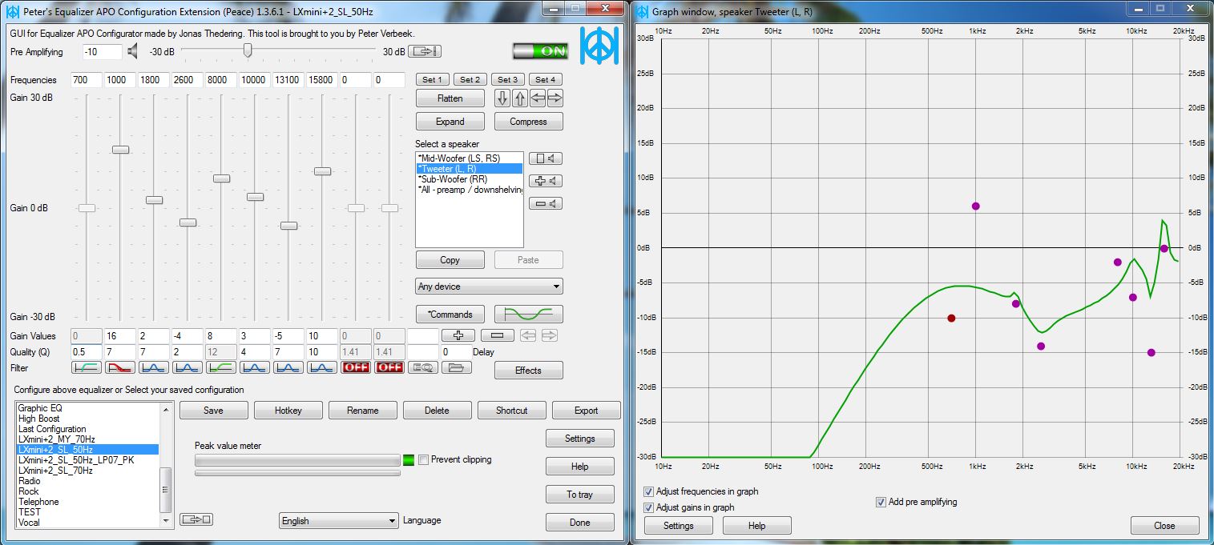Click the arrow button beside 30 dB pre-amp
This screenshot has height=545, width=1214.
[x=425, y=52]
